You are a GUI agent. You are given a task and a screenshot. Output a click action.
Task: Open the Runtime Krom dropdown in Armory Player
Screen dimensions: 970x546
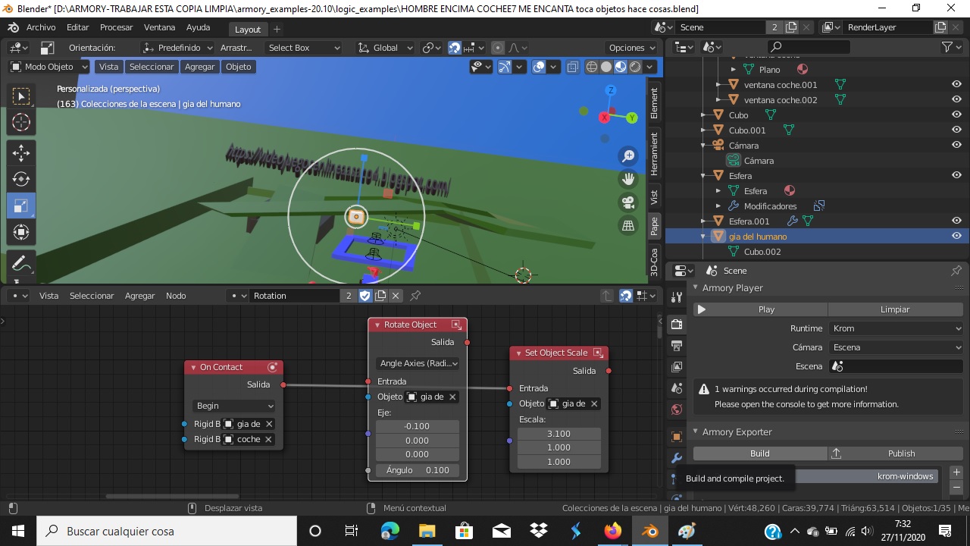(x=896, y=328)
